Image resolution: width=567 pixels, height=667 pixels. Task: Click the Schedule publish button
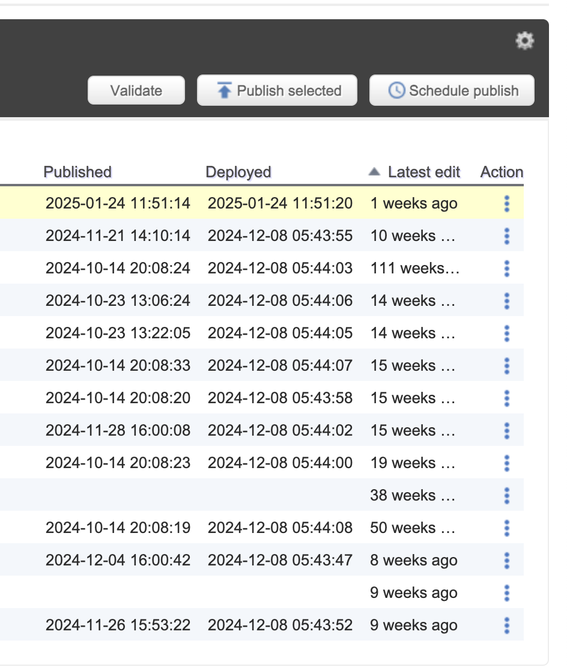452,91
